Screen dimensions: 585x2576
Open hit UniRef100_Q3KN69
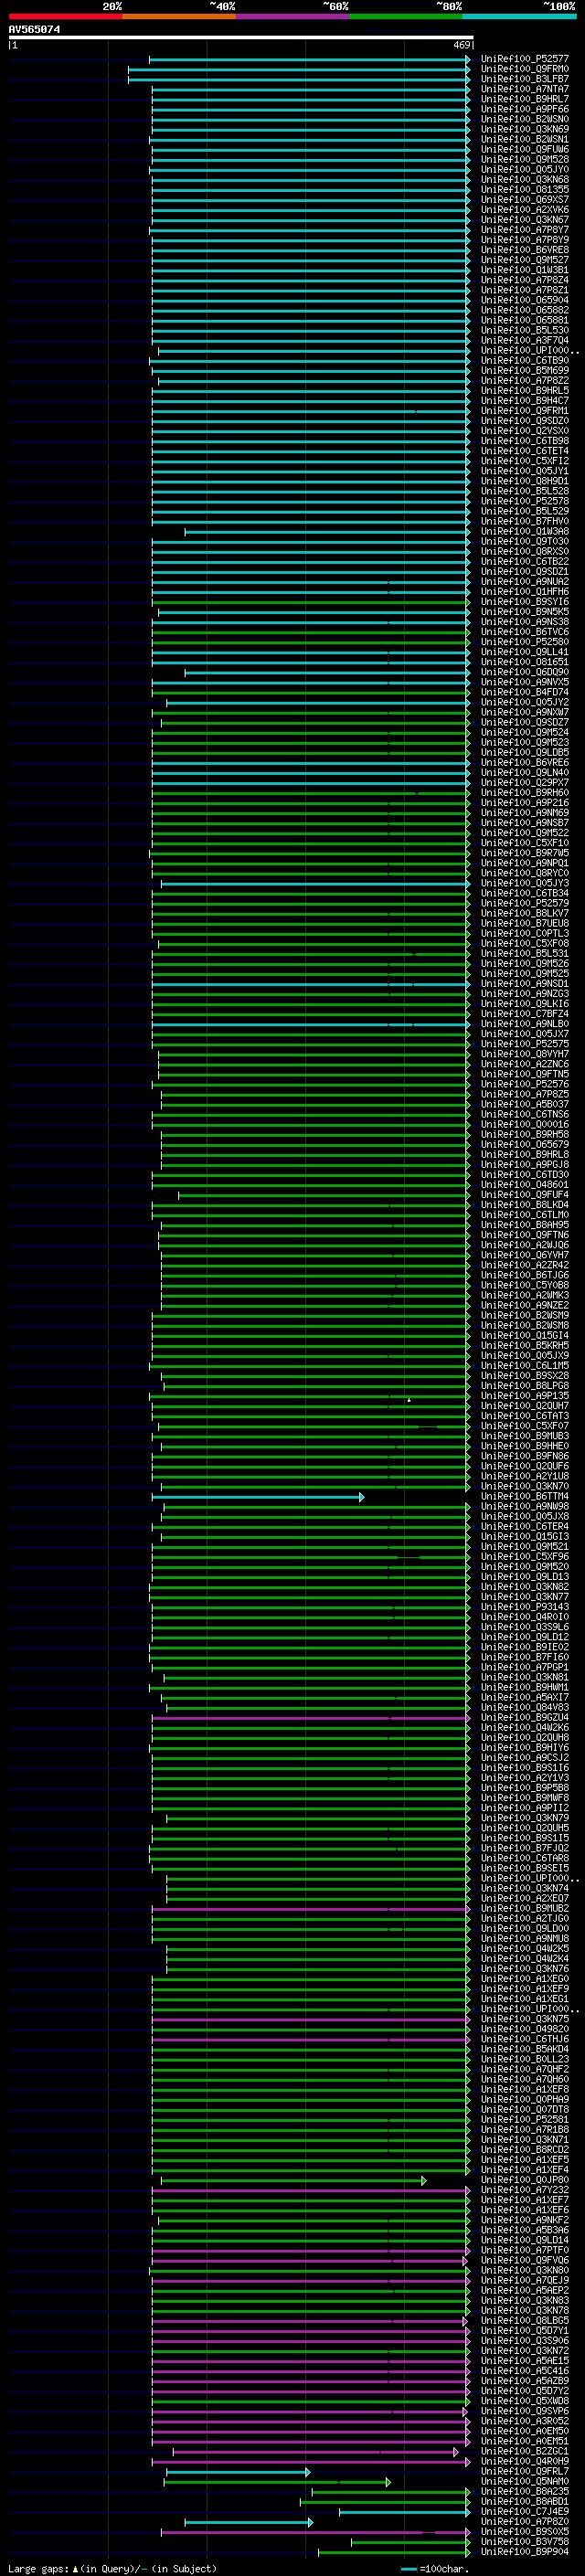point(525,129)
